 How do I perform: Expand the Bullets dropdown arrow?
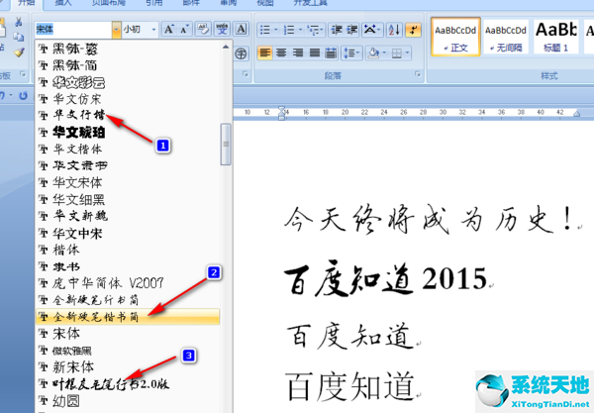(x=276, y=30)
